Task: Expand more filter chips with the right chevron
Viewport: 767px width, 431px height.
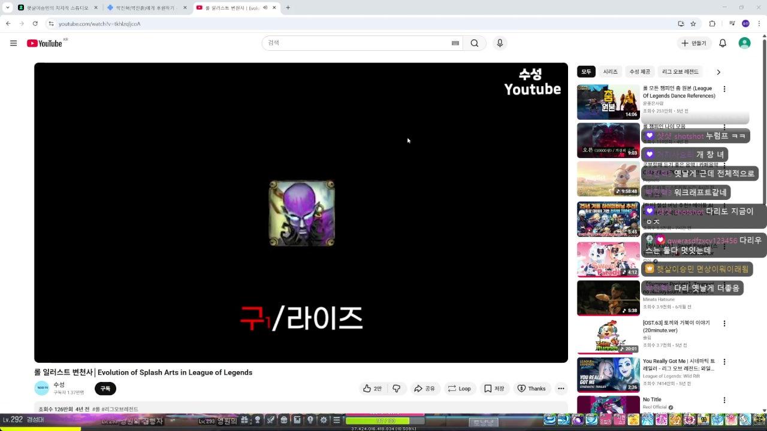Action: [x=718, y=72]
